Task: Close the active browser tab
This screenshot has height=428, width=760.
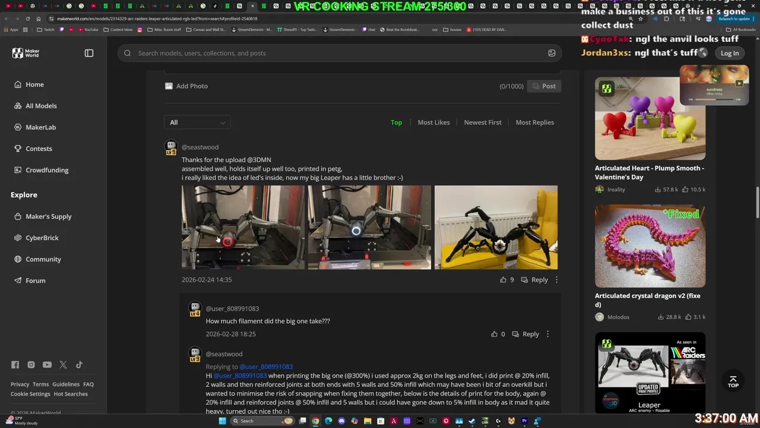Action: point(253,6)
